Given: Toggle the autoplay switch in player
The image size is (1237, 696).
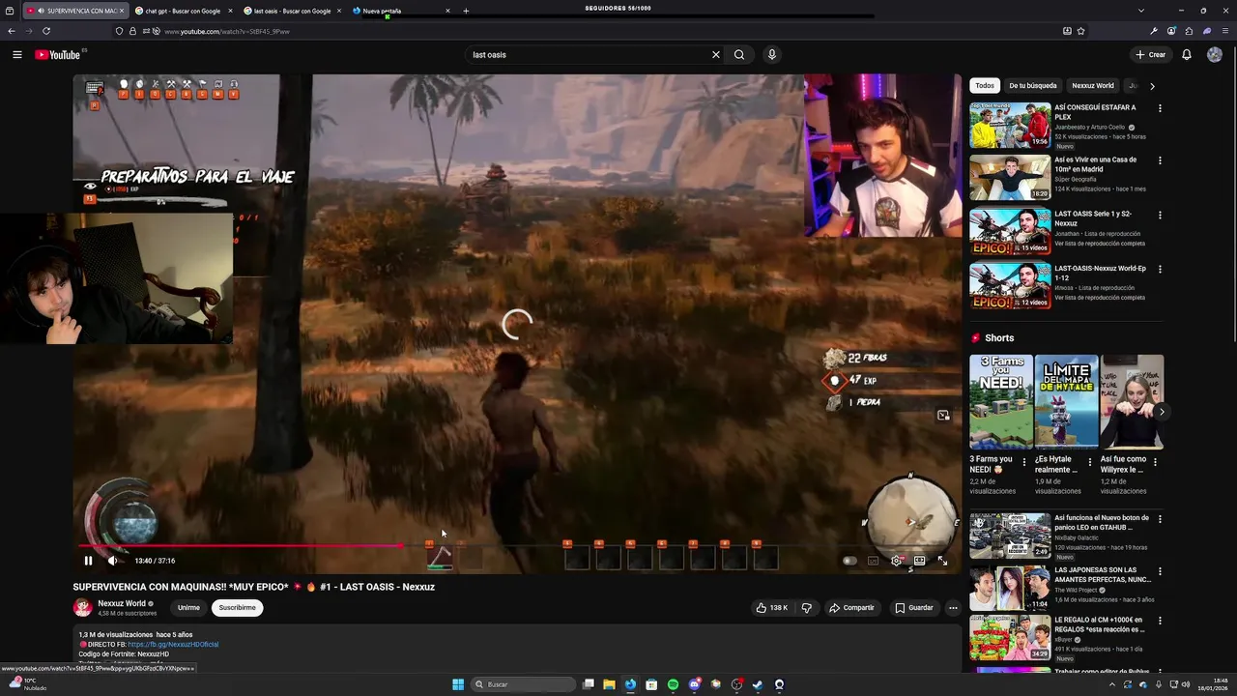Looking at the screenshot, I should pyautogui.click(x=849, y=561).
